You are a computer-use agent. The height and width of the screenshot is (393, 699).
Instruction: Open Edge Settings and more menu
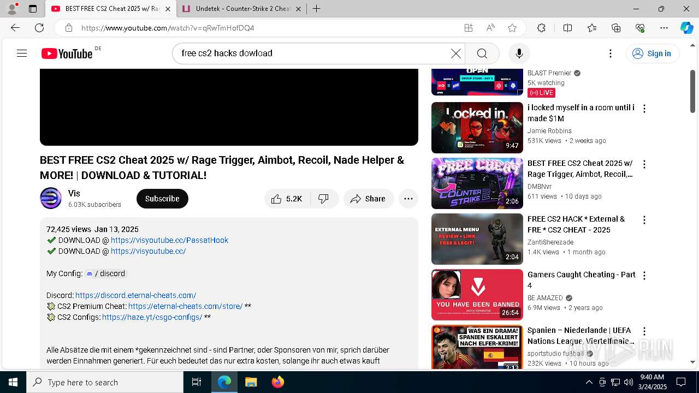[664, 28]
